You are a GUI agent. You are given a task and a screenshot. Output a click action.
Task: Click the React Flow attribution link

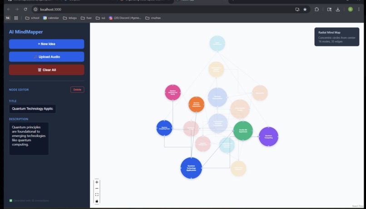click(357, 206)
